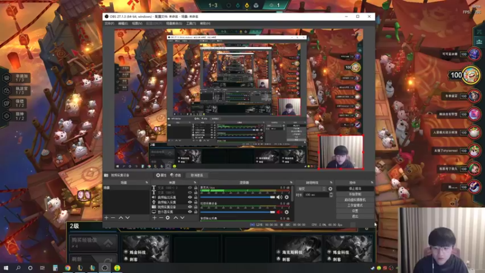Open taskbar search magnifier
The image size is (485, 273).
pyautogui.click(x=18, y=268)
